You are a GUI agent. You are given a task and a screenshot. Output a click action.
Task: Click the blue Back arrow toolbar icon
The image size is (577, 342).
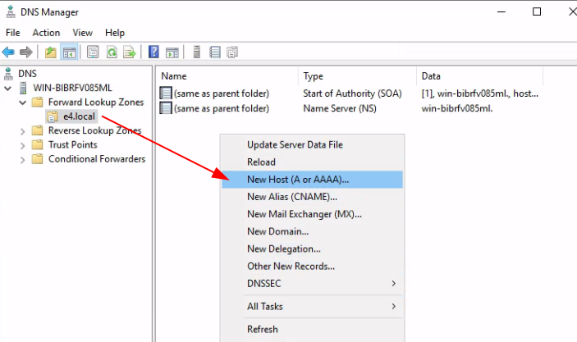coord(8,52)
